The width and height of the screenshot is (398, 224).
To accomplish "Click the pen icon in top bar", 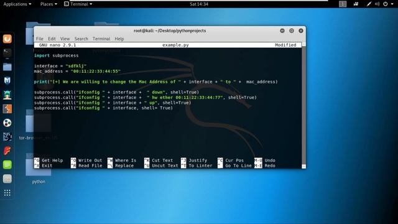I will tap(369, 4).
